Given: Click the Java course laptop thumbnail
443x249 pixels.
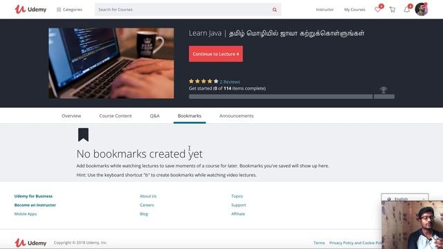Looking at the screenshot, I should pyautogui.click(x=111, y=63).
